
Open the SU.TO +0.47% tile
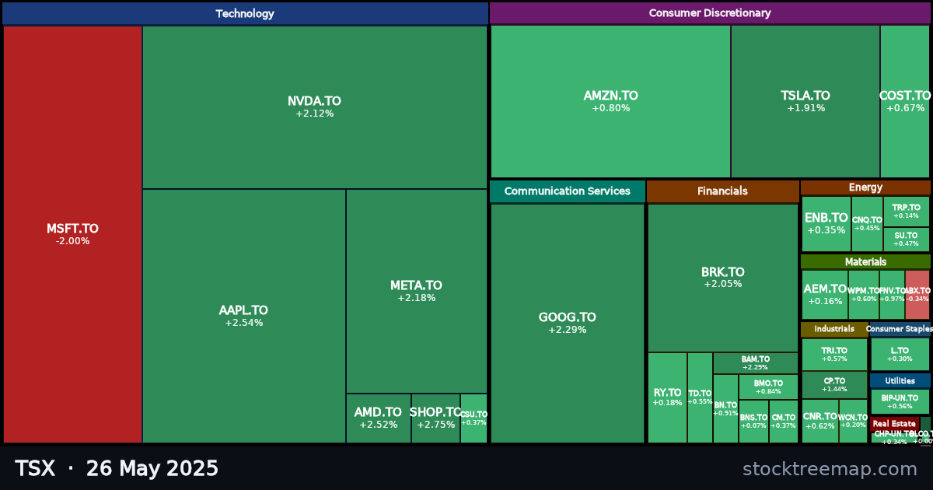[907, 240]
